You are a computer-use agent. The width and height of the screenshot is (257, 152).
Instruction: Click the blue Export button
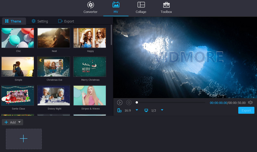(246, 110)
